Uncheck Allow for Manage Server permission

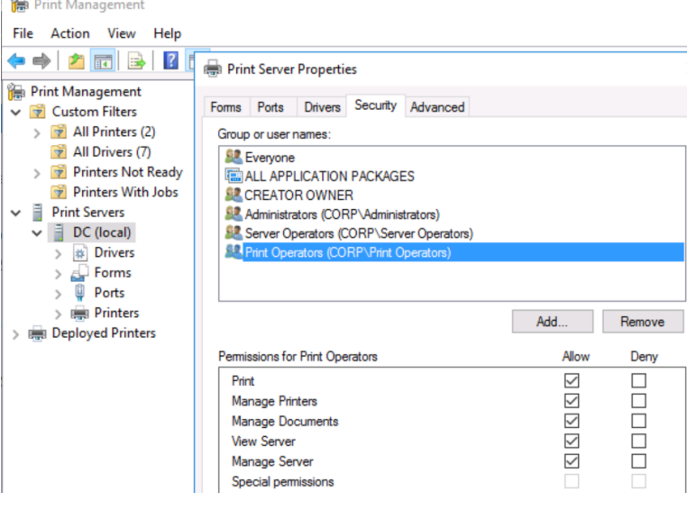572,461
